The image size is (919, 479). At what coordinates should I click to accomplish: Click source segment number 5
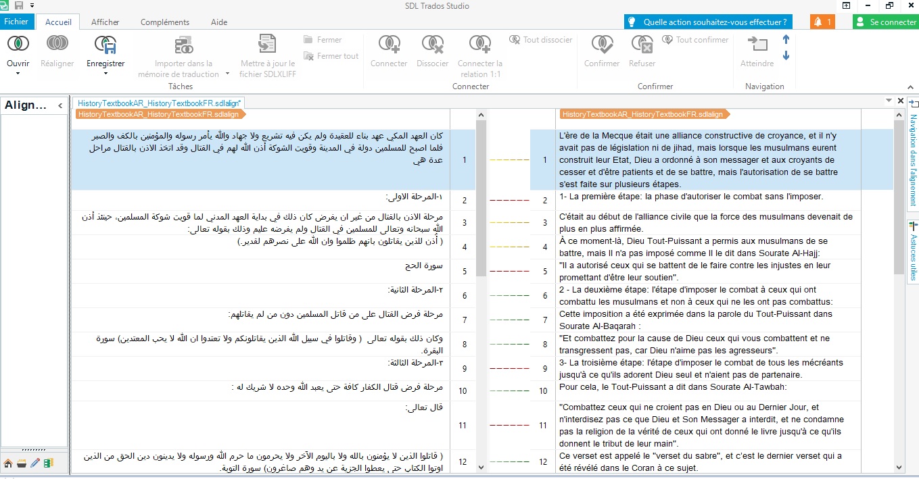point(463,272)
